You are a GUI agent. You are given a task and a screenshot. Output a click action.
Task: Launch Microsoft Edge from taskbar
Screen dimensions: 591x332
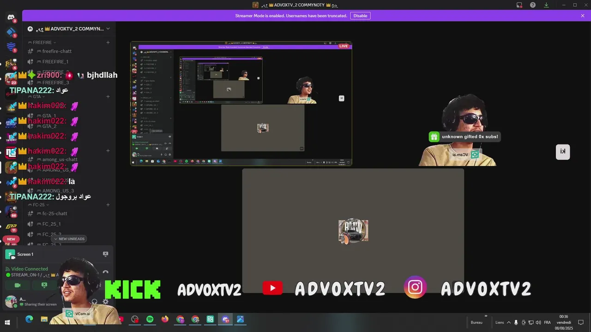pos(29,319)
